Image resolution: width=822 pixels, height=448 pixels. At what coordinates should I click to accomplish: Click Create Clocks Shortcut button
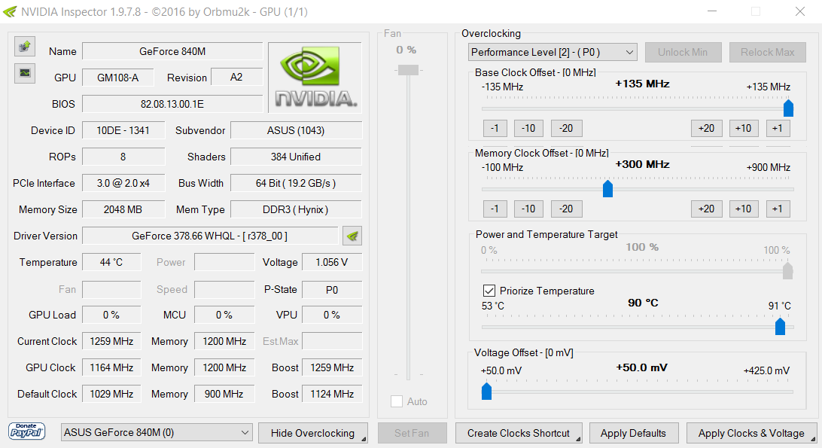click(x=519, y=433)
